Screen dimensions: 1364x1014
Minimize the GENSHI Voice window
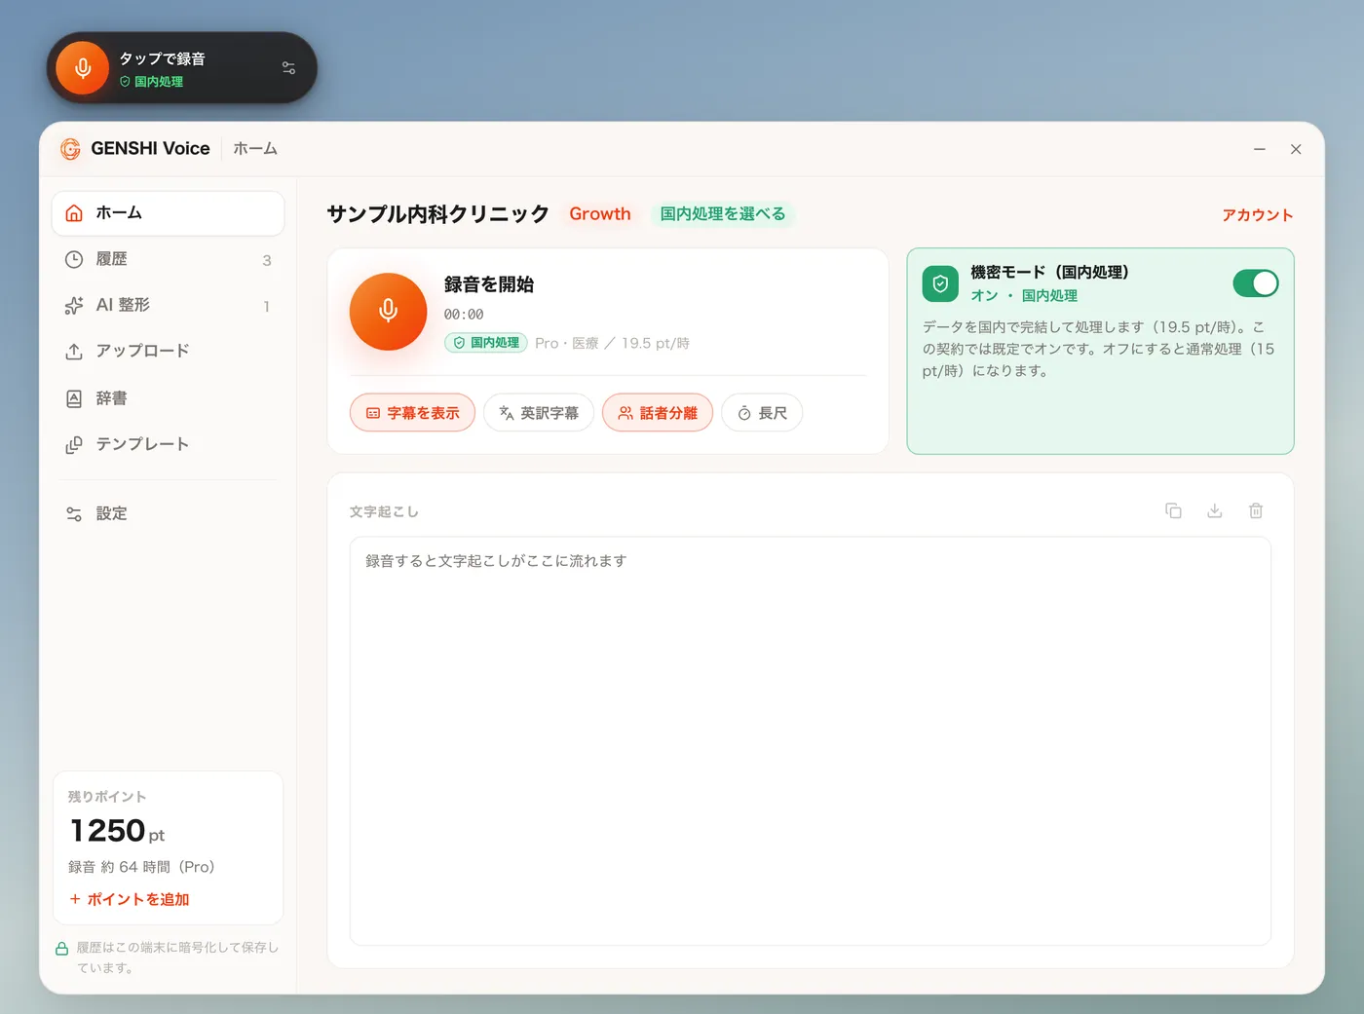coord(1260,149)
